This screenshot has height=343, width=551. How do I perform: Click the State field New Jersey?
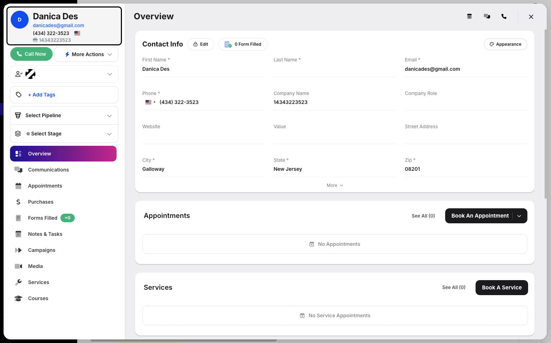(x=335, y=169)
